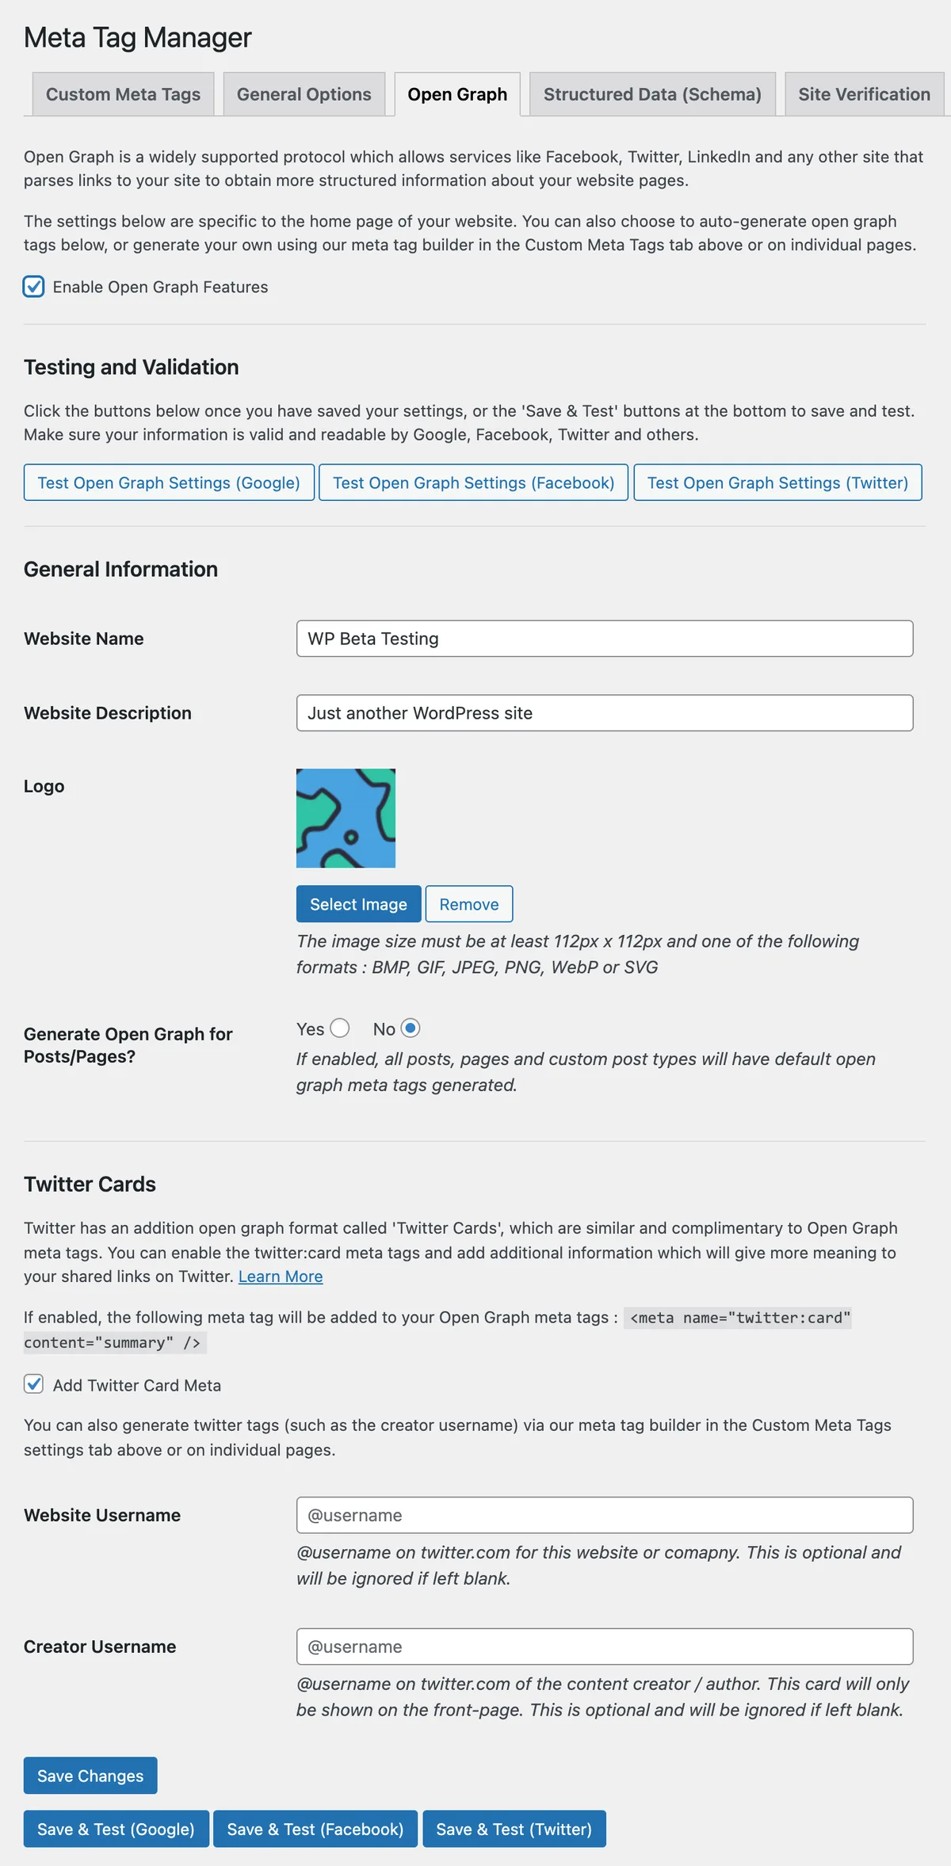This screenshot has width=951, height=1866.
Task: Click the Website Description field
Action: (x=605, y=713)
